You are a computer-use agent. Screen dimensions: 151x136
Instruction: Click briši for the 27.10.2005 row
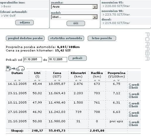[133, 116]
